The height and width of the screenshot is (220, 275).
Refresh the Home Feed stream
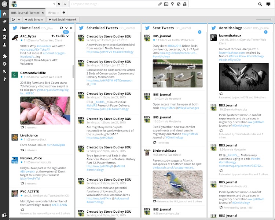coord(61,28)
